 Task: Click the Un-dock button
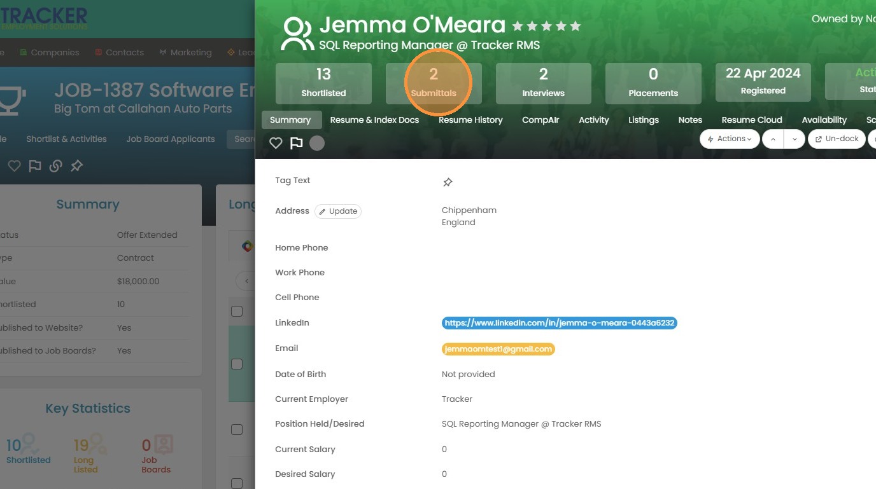pyautogui.click(x=837, y=139)
